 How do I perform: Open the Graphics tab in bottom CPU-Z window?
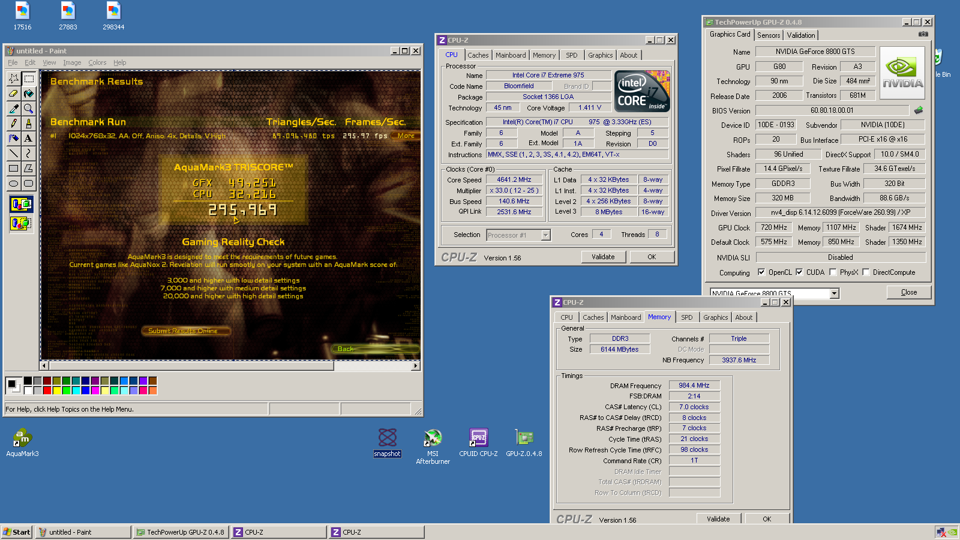coord(716,317)
